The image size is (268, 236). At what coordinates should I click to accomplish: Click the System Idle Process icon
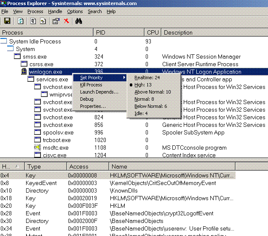pyautogui.click(x=4, y=41)
